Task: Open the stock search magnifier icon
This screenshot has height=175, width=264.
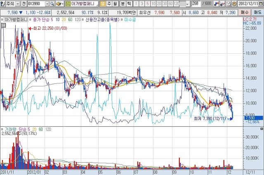Action: [x=52, y=4]
